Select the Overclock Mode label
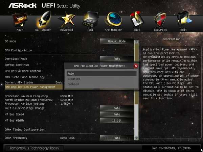The image size is (203, 152). tap(16, 59)
